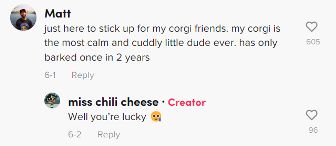Click the crying emoji in the reply
Viewport: 336px width, 146px height.
tap(156, 117)
